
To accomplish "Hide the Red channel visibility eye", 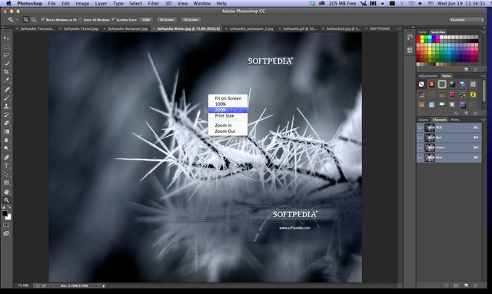I will pos(421,137).
